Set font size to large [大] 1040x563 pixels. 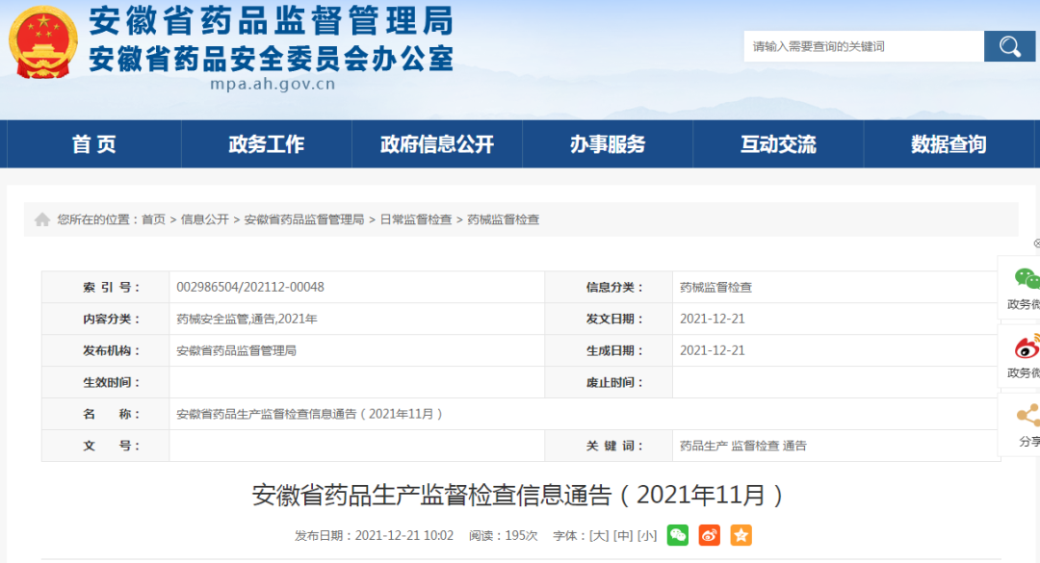click(599, 536)
